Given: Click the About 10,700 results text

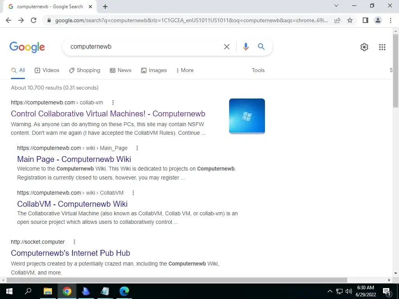Looking at the screenshot, I should click(55, 88).
